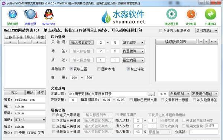The height and width of the screenshot is (140, 223).
Task: Open the 疑点说明 help icon
Action: point(13,14)
